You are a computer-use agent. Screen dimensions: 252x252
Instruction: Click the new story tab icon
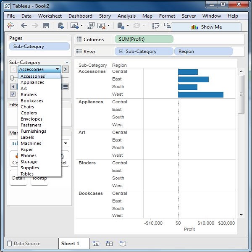[123, 244]
